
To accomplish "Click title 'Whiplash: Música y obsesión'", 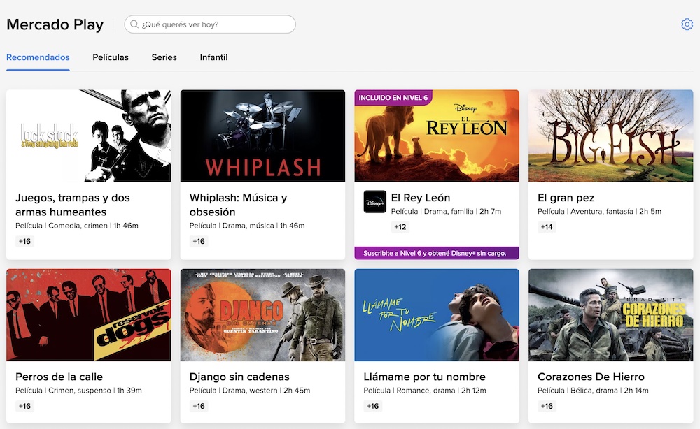I will coord(239,205).
